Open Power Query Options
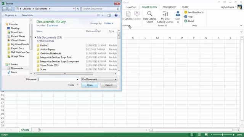This screenshot has width=244, height=137. pos(128,16)
